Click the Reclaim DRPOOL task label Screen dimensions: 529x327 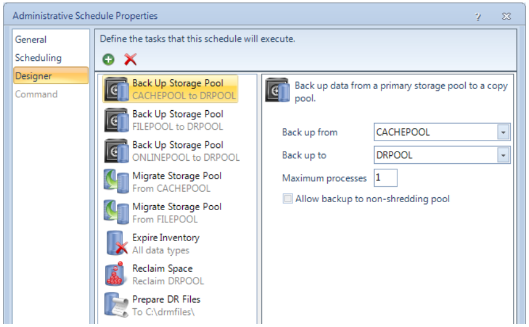coord(168,281)
